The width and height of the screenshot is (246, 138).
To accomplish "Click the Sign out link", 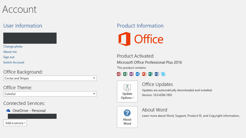I will point(9,57).
